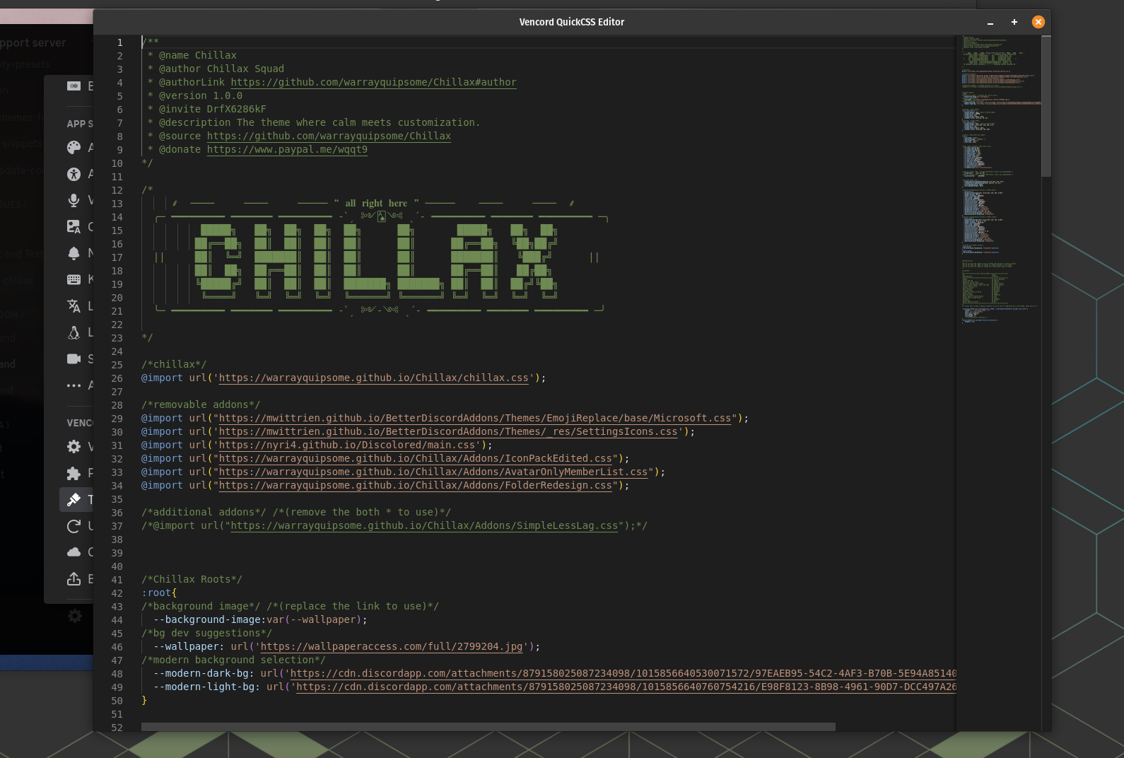
Task: Open Updater refresh-arrow icon in sidebar
Action: (74, 526)
